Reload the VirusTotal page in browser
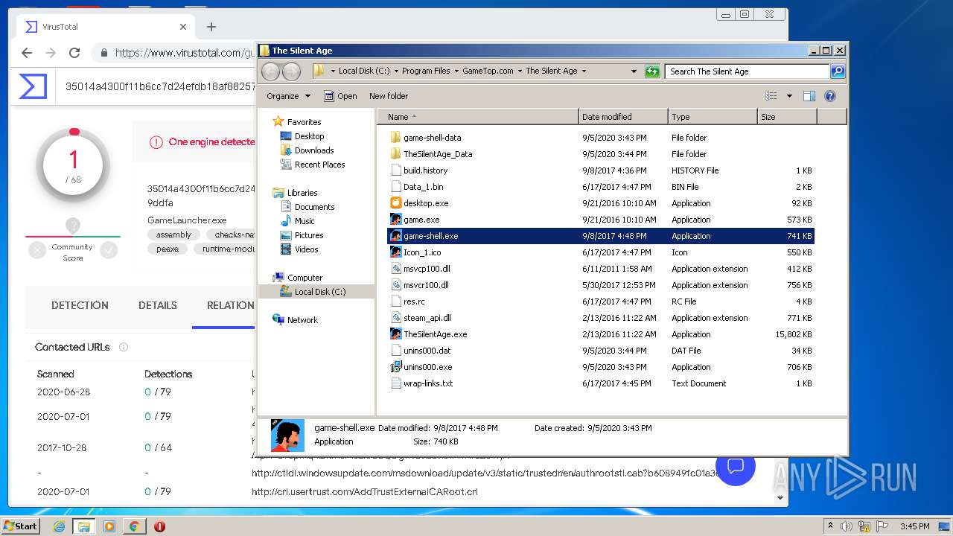953x536 pixels. pos(74,53)
